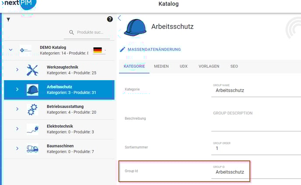This screenshot has height=185, width=301.
Task: Click the search magnifier icon
Action: 72,32
